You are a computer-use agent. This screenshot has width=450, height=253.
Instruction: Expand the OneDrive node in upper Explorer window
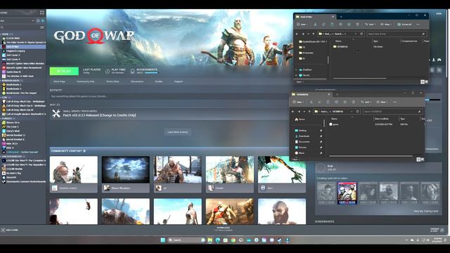point(297,70)
